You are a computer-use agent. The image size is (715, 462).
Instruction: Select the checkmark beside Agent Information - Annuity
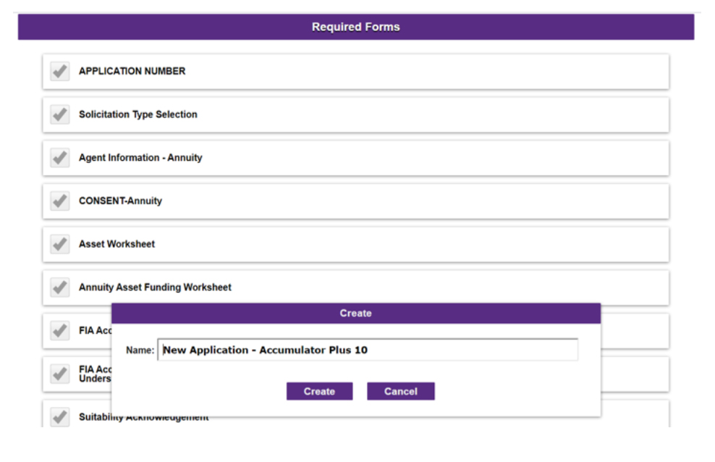point(59,157)
